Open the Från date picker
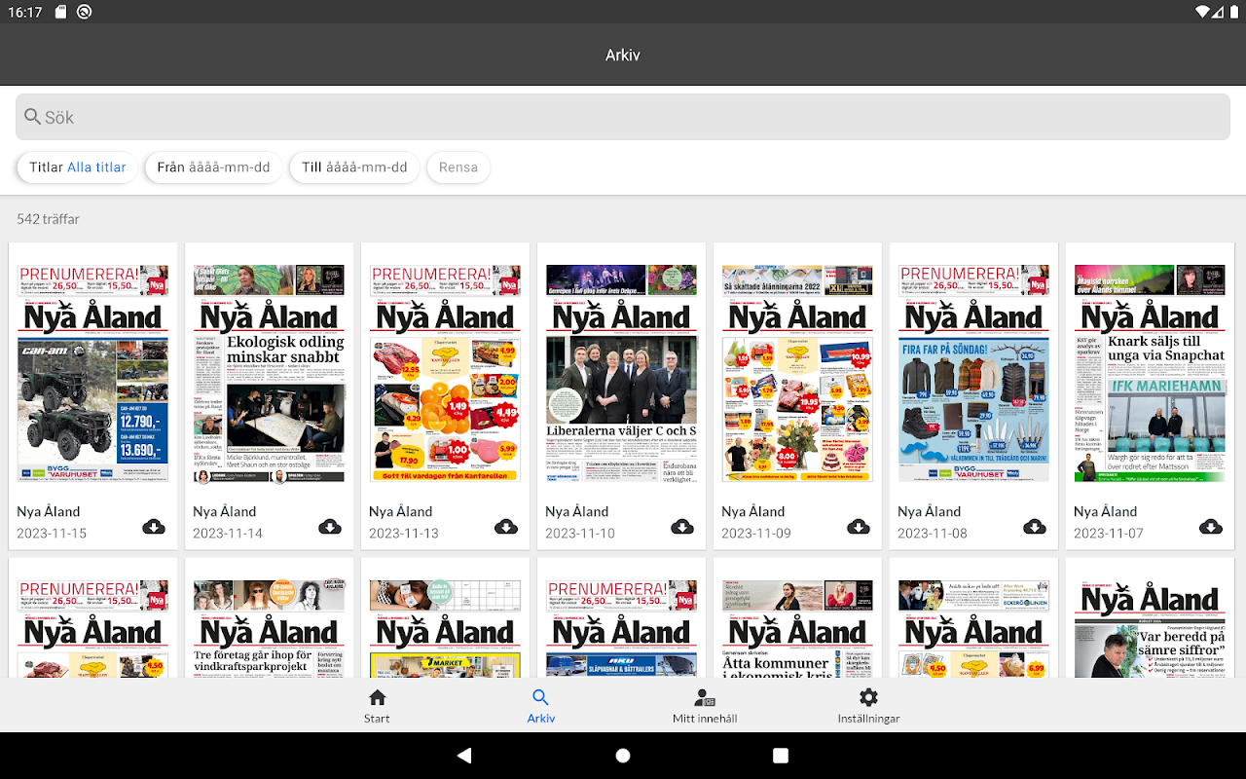Viewport: 1246px width, 779px height. 213,167
